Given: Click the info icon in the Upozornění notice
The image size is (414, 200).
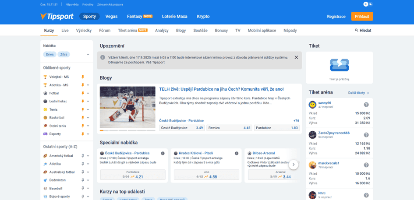Looking at the screenshot, I should coord(103,57).
